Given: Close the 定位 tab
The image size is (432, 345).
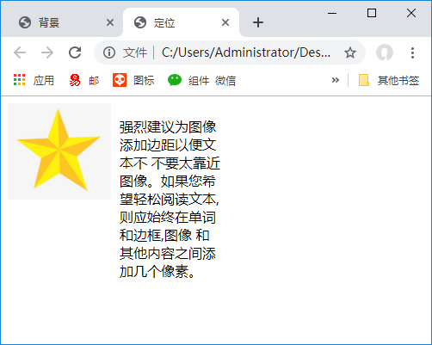Looking at the screenshot, I should click(225, 22).
